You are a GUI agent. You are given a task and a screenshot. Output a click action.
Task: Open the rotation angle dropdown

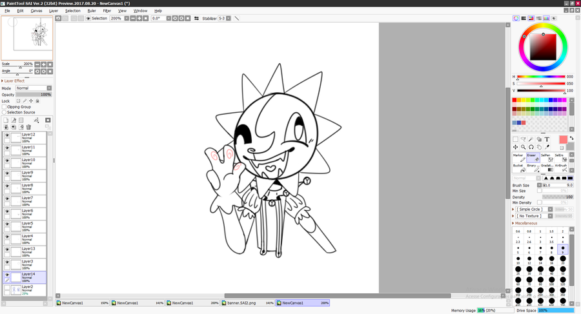(x=168, y=18)
